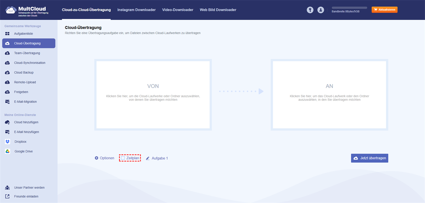Enable the Zeitplan checkbox

click(x=123, y=158)
